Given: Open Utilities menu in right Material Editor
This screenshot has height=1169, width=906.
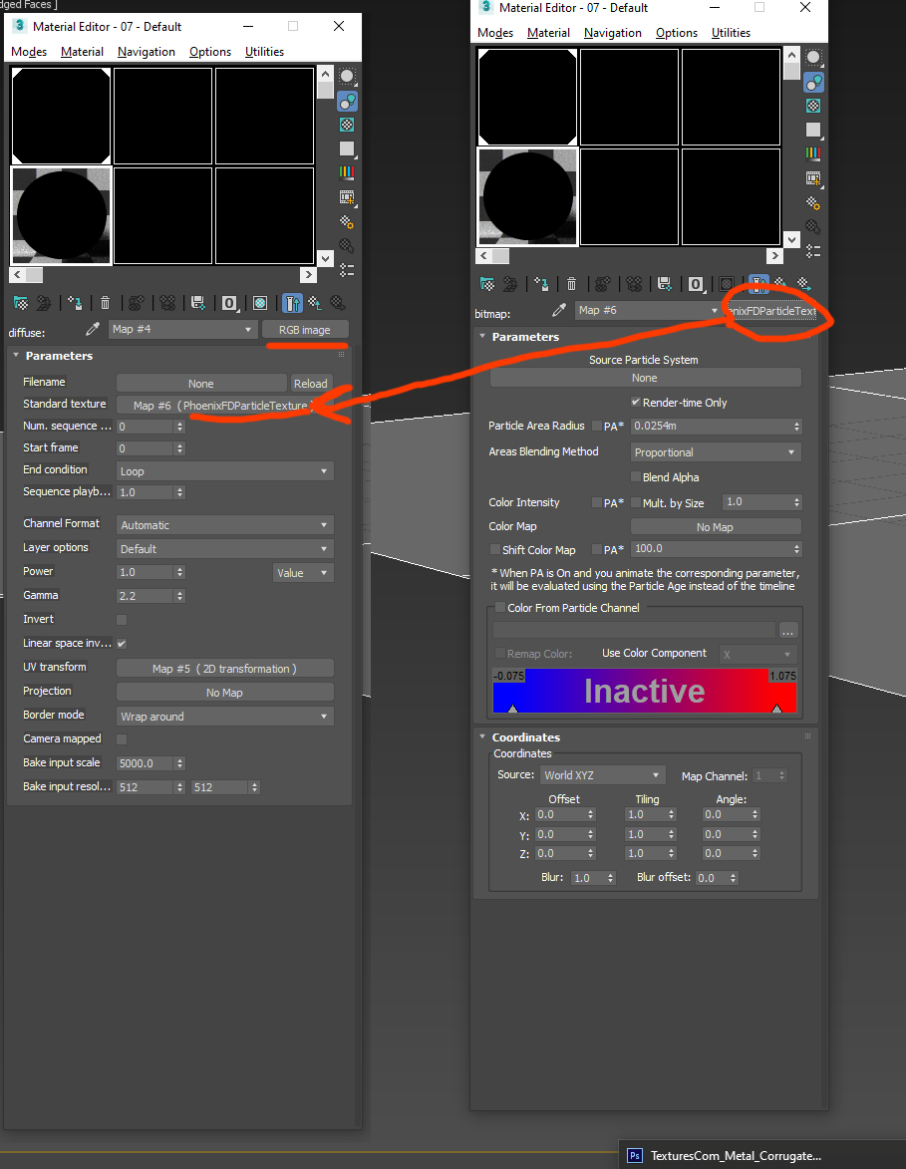Looking at the screenshot, I should (731, 33).
